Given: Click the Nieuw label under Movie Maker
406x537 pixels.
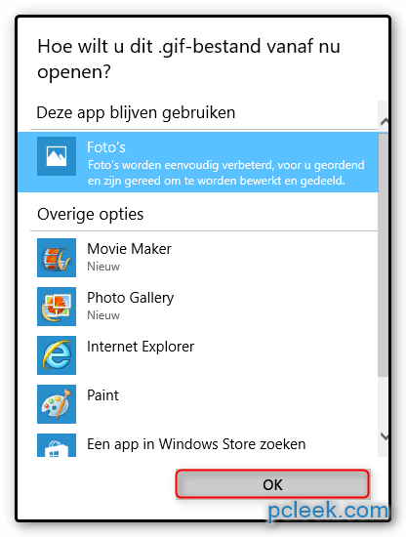Looking at the screenshot, I should pos(103,267).
